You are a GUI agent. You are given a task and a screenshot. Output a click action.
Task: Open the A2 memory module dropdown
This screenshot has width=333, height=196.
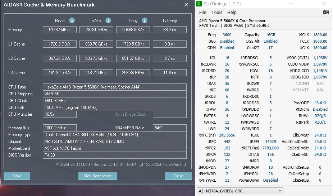click(240, 191)
